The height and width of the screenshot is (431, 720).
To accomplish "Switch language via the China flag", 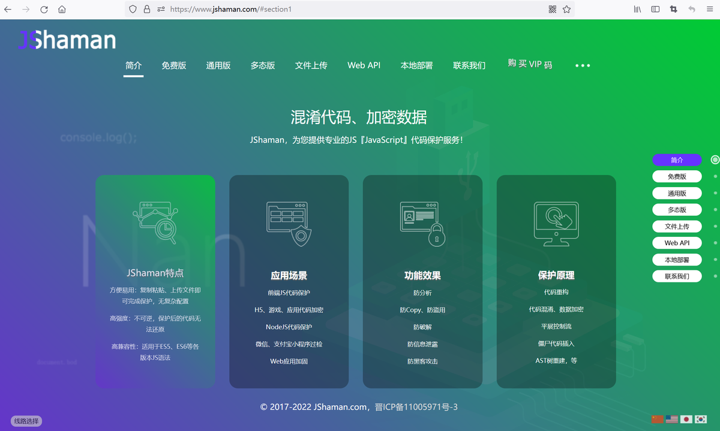I will tap(657, 420).
